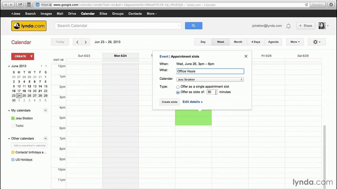
Task: Close the appointment slots popup
Action: [x=246, y=56]
